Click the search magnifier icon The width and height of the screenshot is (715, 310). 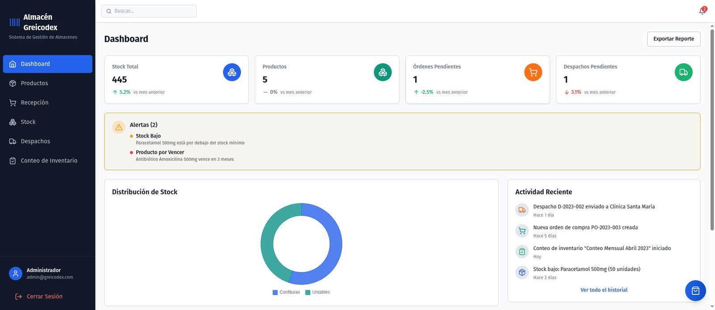109,11
